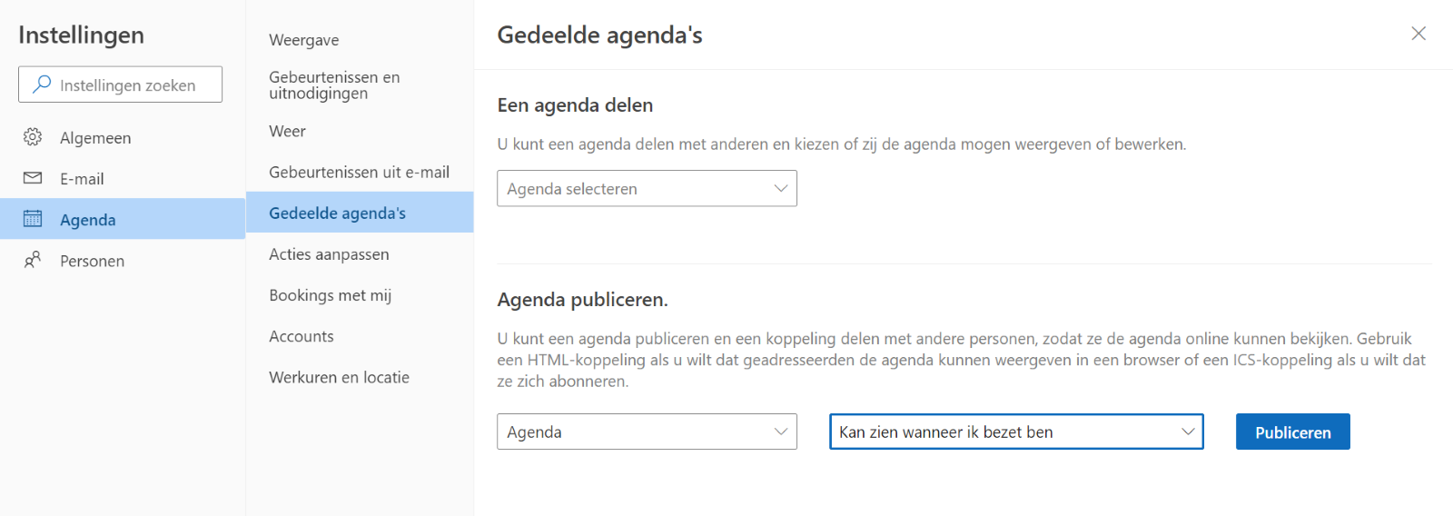Expand the Agenda selecteren dropdown
Image resolution: width=1453 pixels, height=516 pixels.
pos(647,188)
